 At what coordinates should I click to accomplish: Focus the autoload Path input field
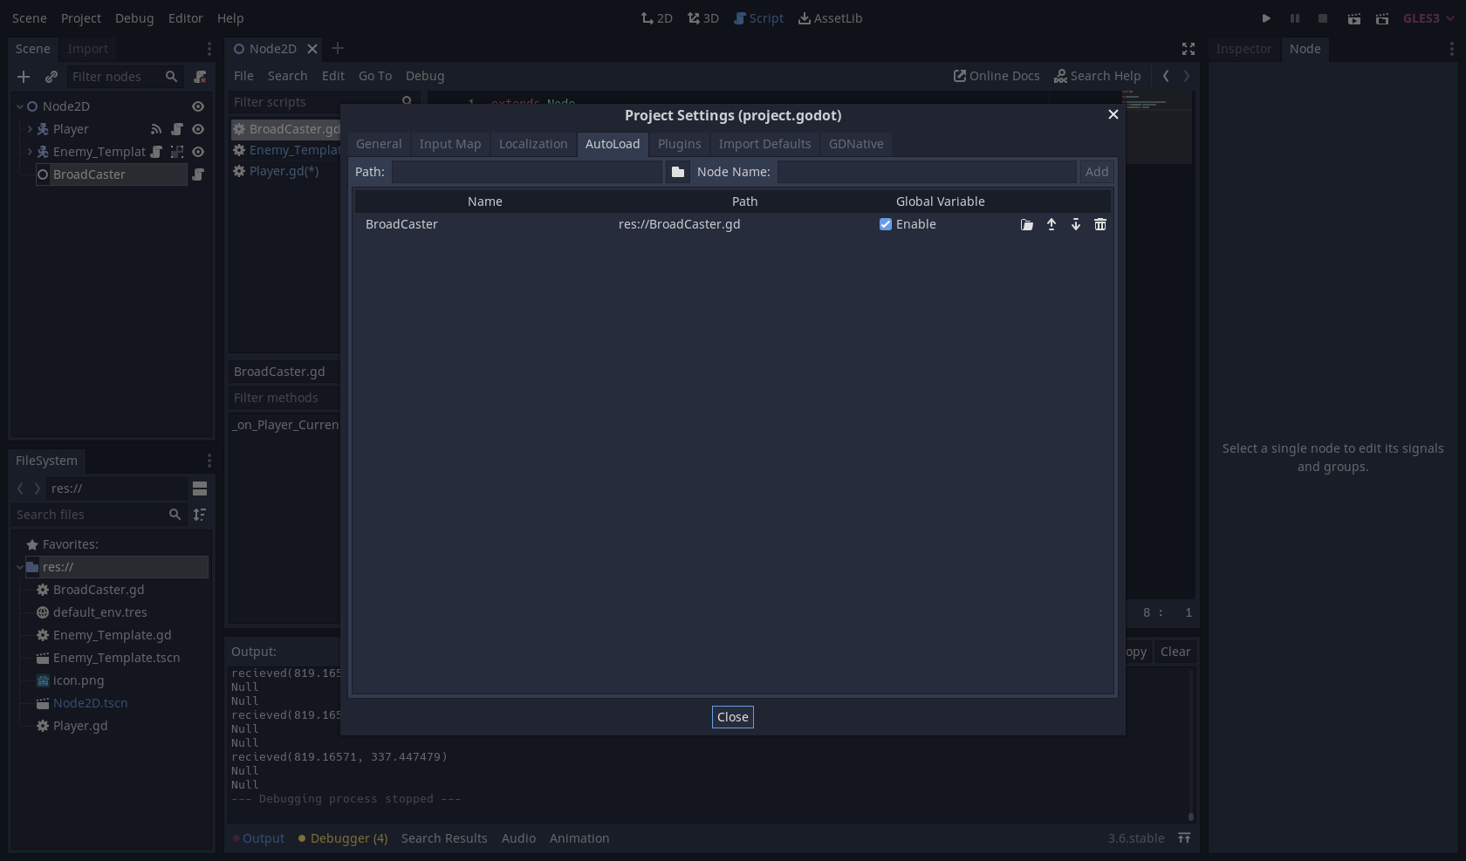(527, 172)
